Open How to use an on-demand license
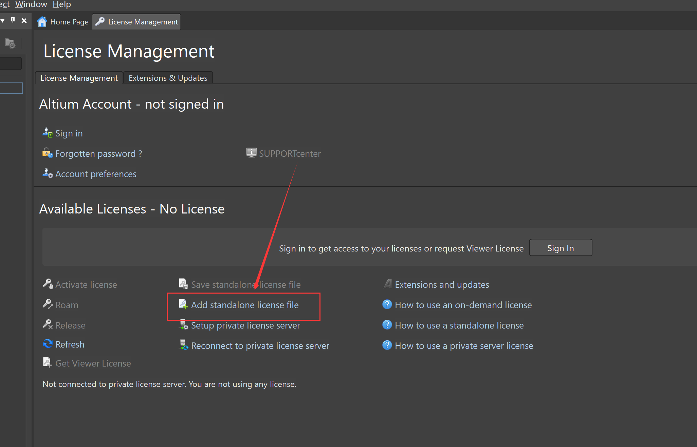697x447 pixels. pos(463,305)
